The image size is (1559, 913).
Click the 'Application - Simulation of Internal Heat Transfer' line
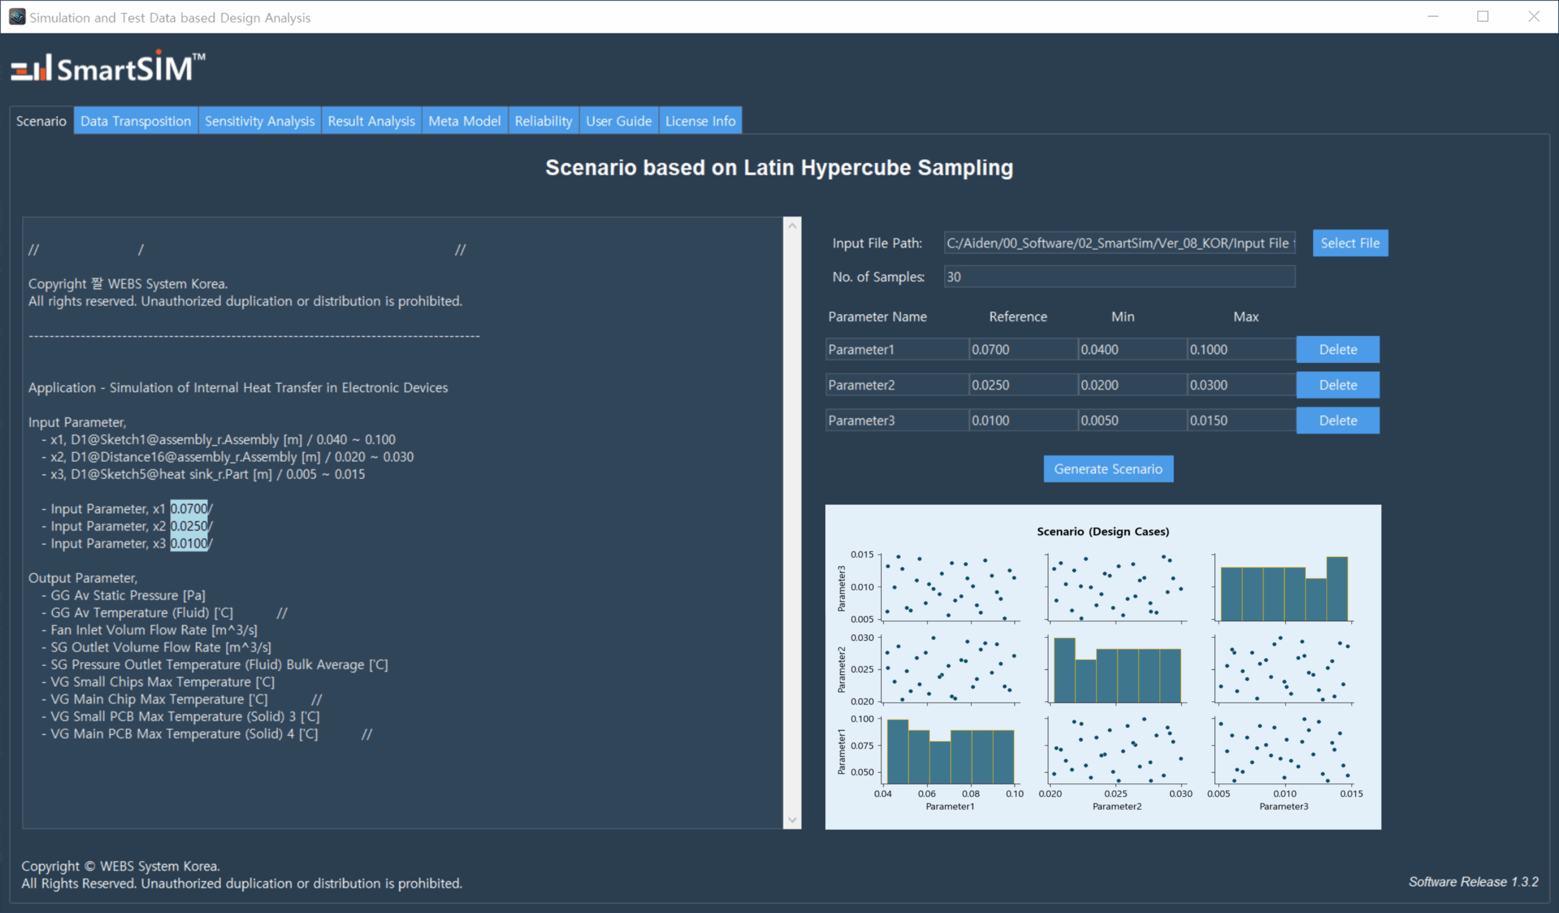pos(238,387)
